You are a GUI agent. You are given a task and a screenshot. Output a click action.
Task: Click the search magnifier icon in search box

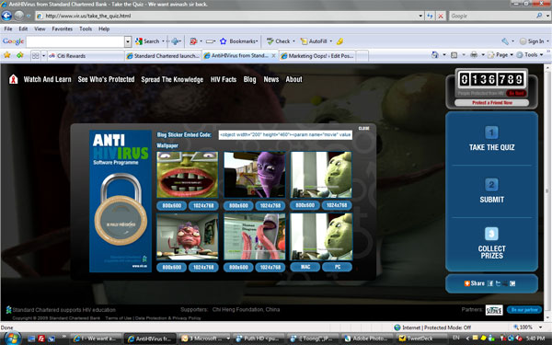539,16
